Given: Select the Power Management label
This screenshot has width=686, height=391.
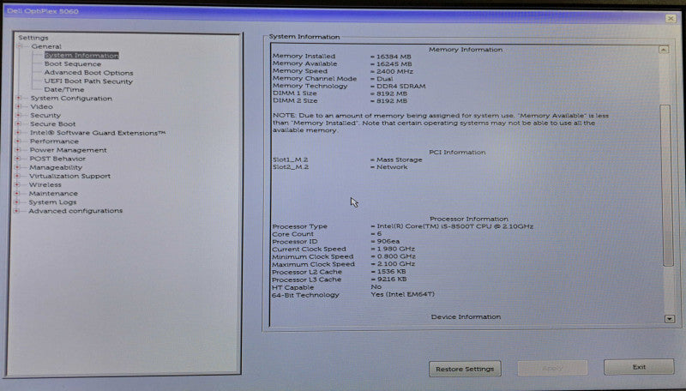Looking at the screenshot, I should [69, 150].
